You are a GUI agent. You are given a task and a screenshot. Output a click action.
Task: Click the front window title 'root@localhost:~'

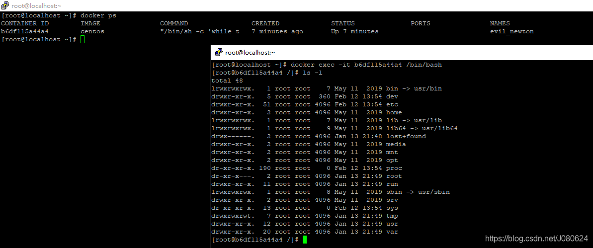coord(250,53)
